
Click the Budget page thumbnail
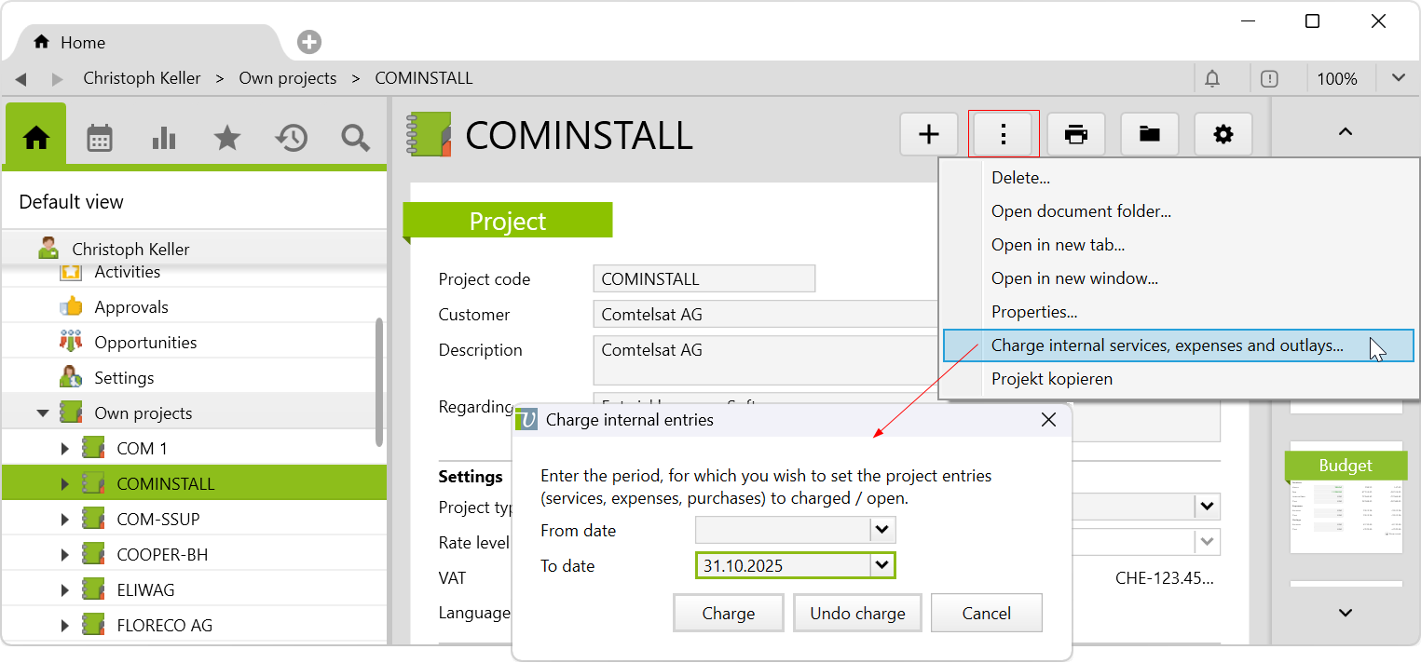pos(1346,503)
